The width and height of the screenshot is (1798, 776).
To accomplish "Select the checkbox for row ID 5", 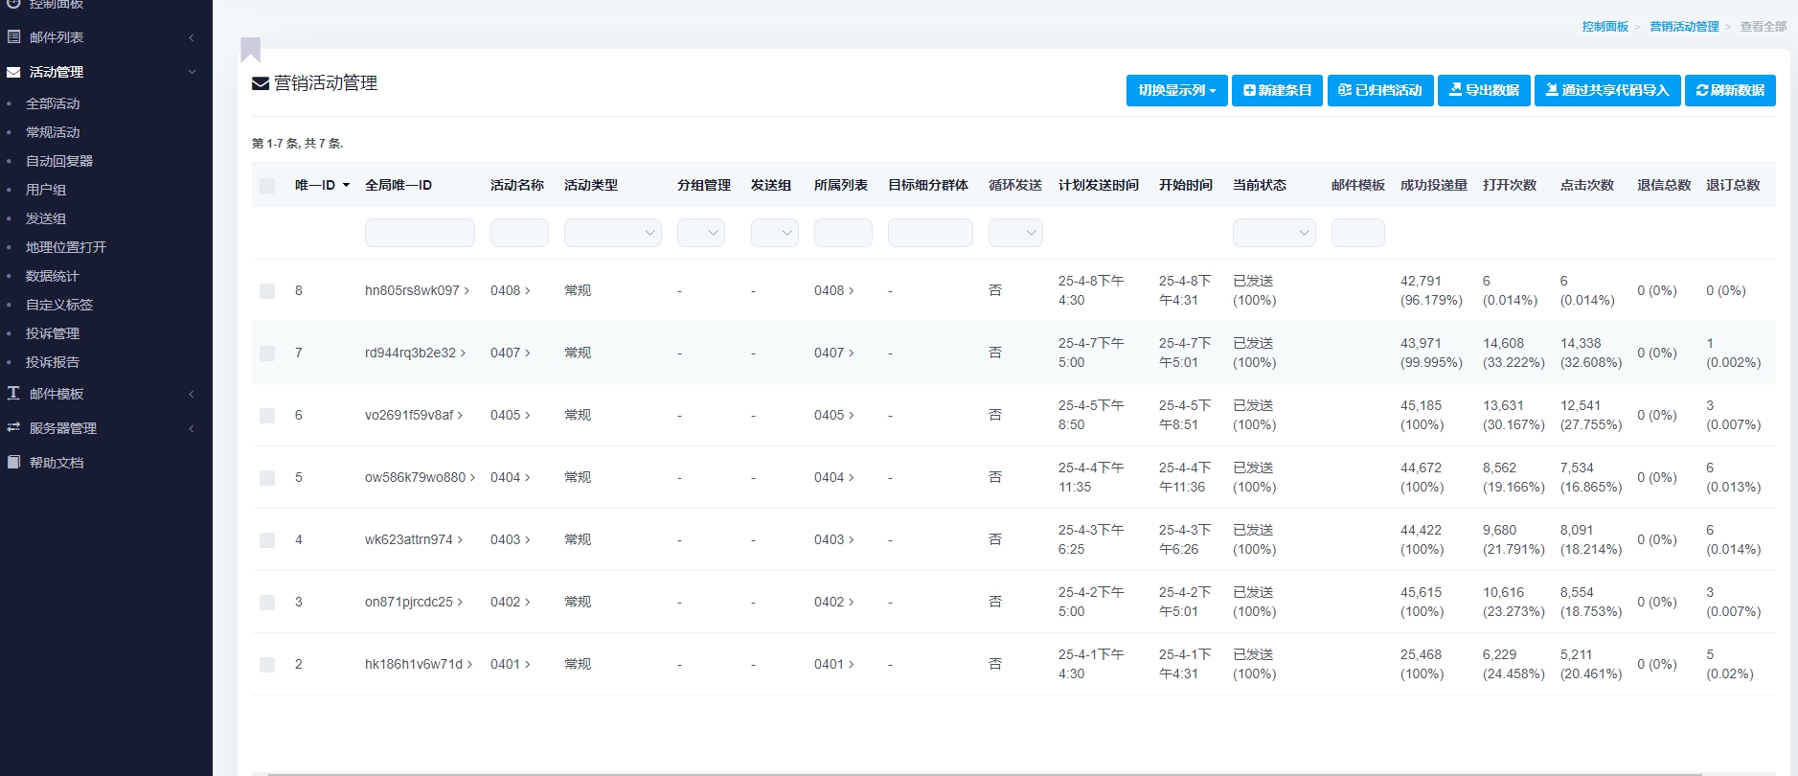I will coord(267,478).
